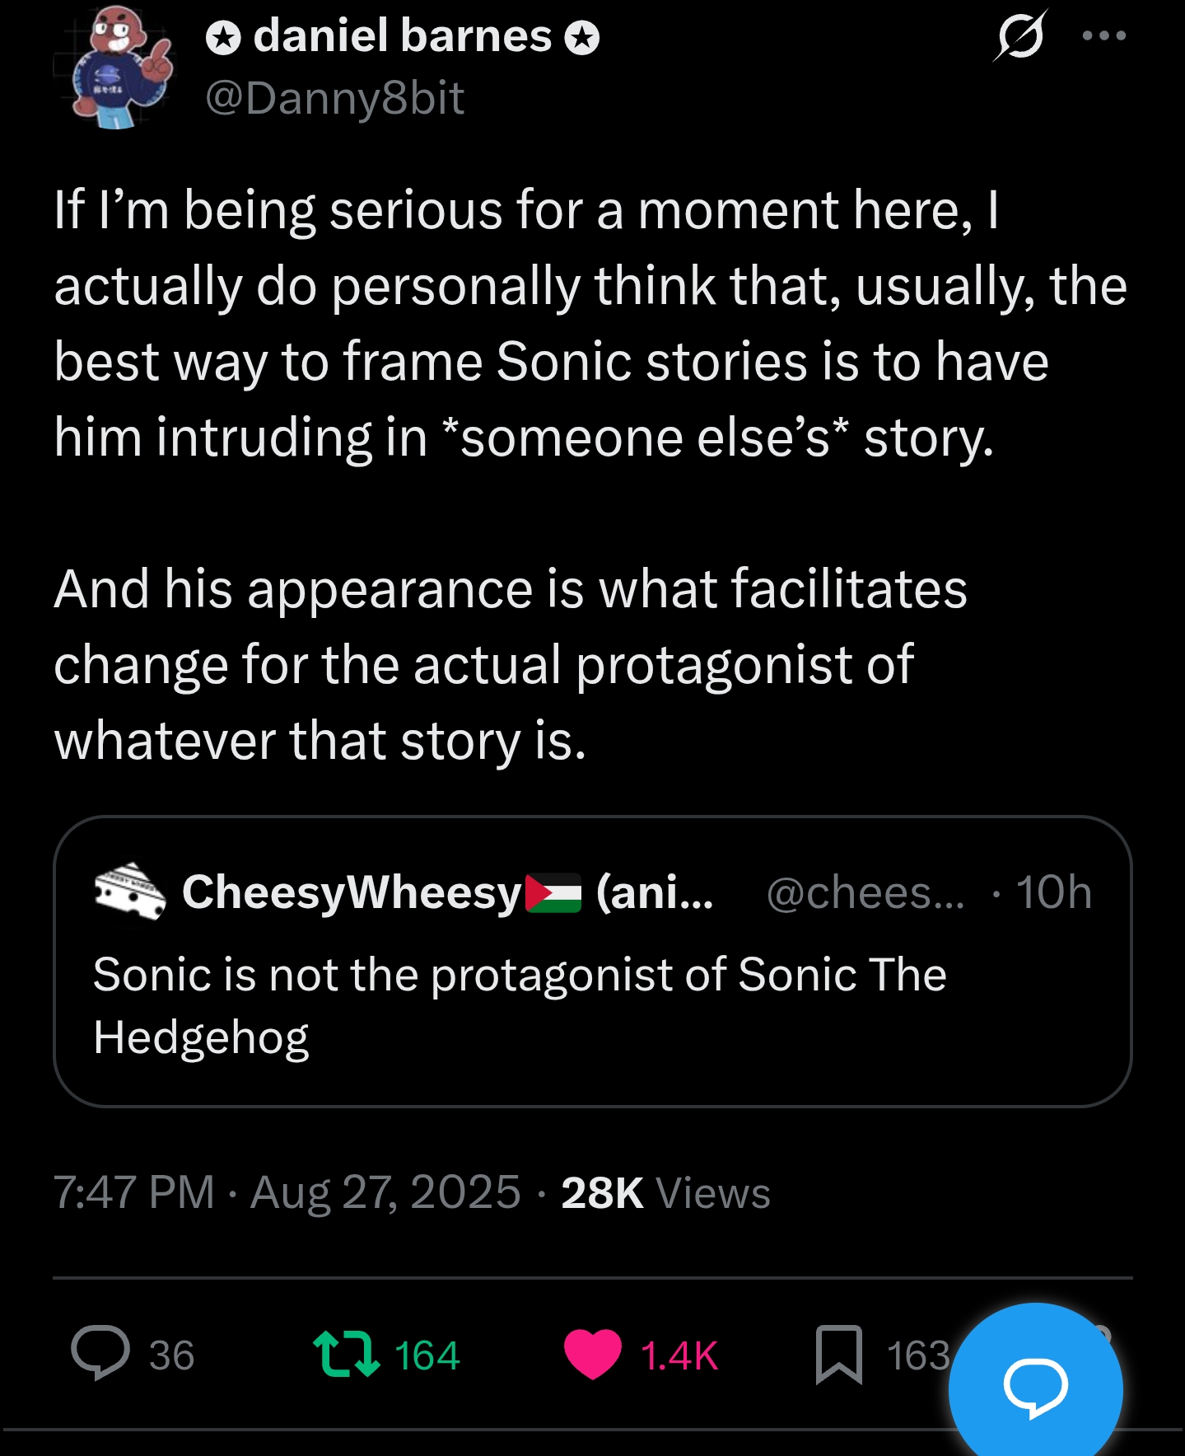Click the reply speech bubble icon
The height and width of the screenshot is (1456, 1185).
point(100,1353)
